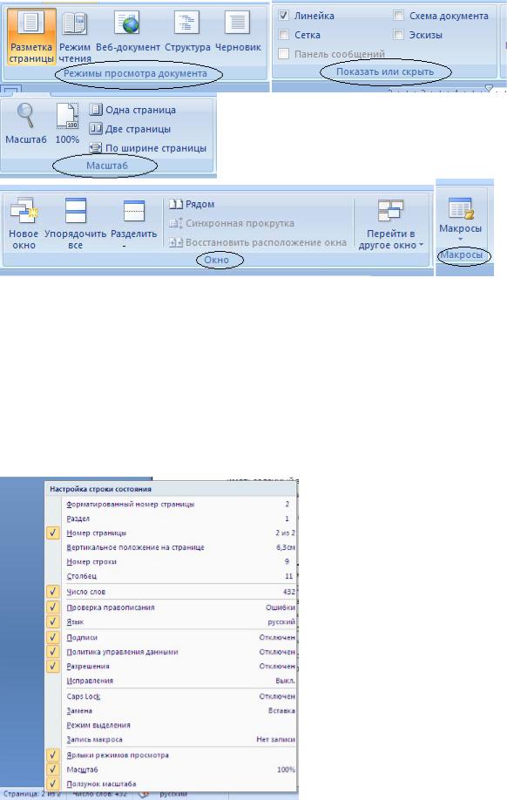Viewport: 507px width, 800px height.
Task: Select Номер строки menu entry
Action: click(171, 561)
